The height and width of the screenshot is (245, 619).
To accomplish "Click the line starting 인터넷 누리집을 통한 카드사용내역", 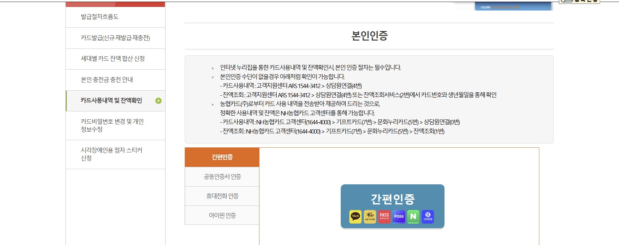I will pyautogui.click(x=310, y=68).
